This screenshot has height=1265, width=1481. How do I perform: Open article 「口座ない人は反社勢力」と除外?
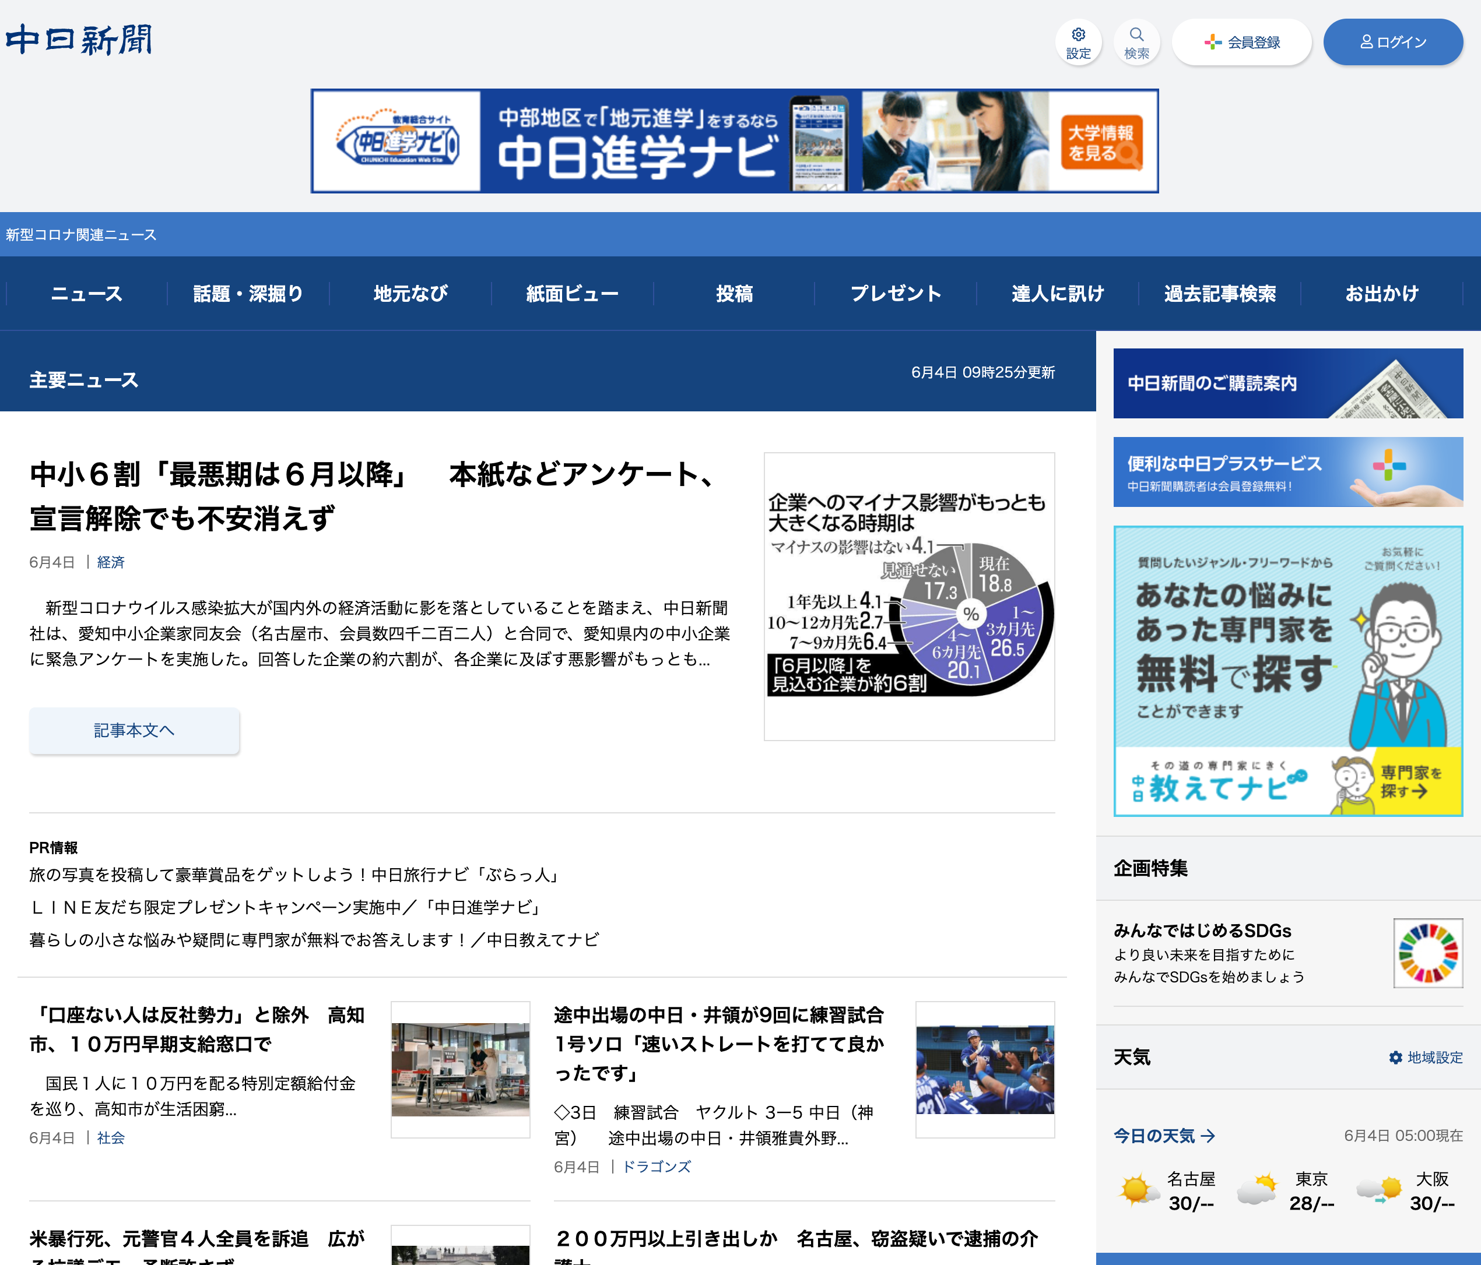(197, 1029)
